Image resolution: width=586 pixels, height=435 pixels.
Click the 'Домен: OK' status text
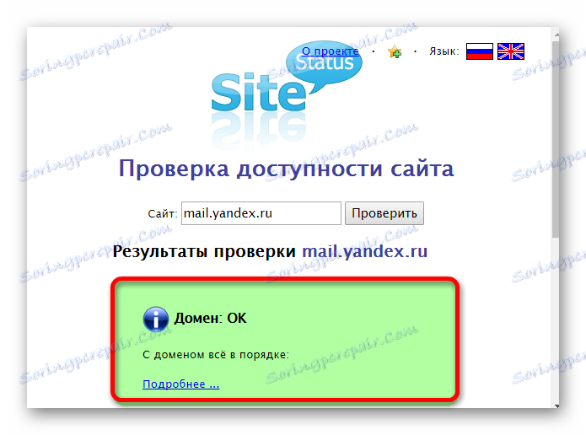pyautogui.click(x=211, y=319)
